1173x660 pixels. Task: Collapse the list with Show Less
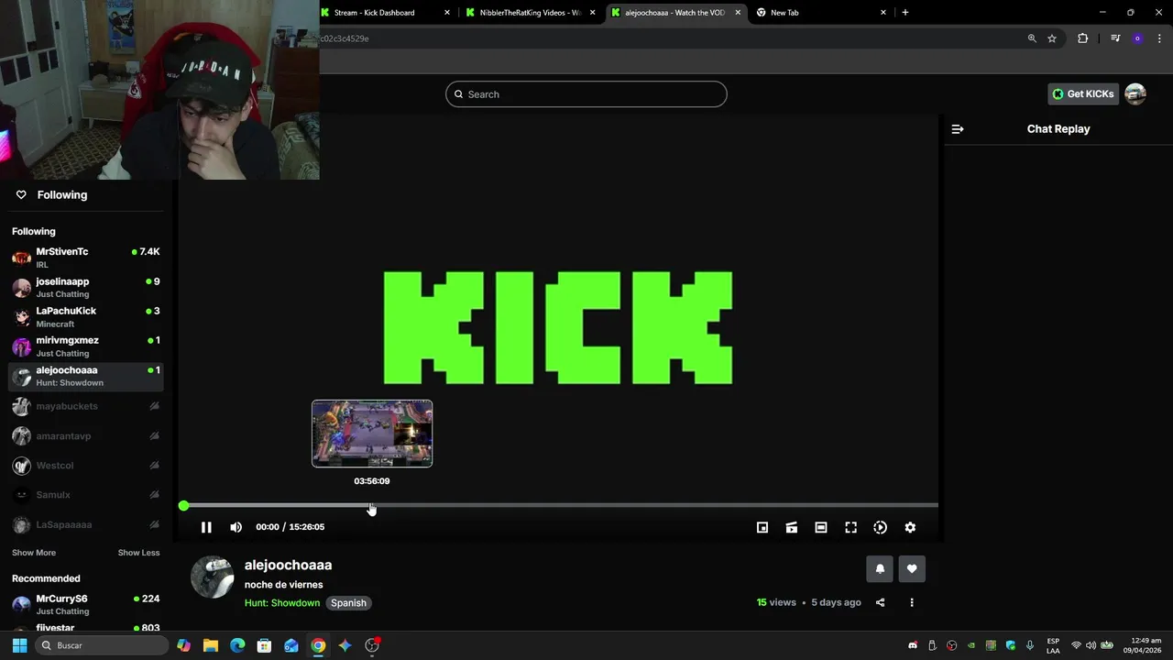coord(138,553)
